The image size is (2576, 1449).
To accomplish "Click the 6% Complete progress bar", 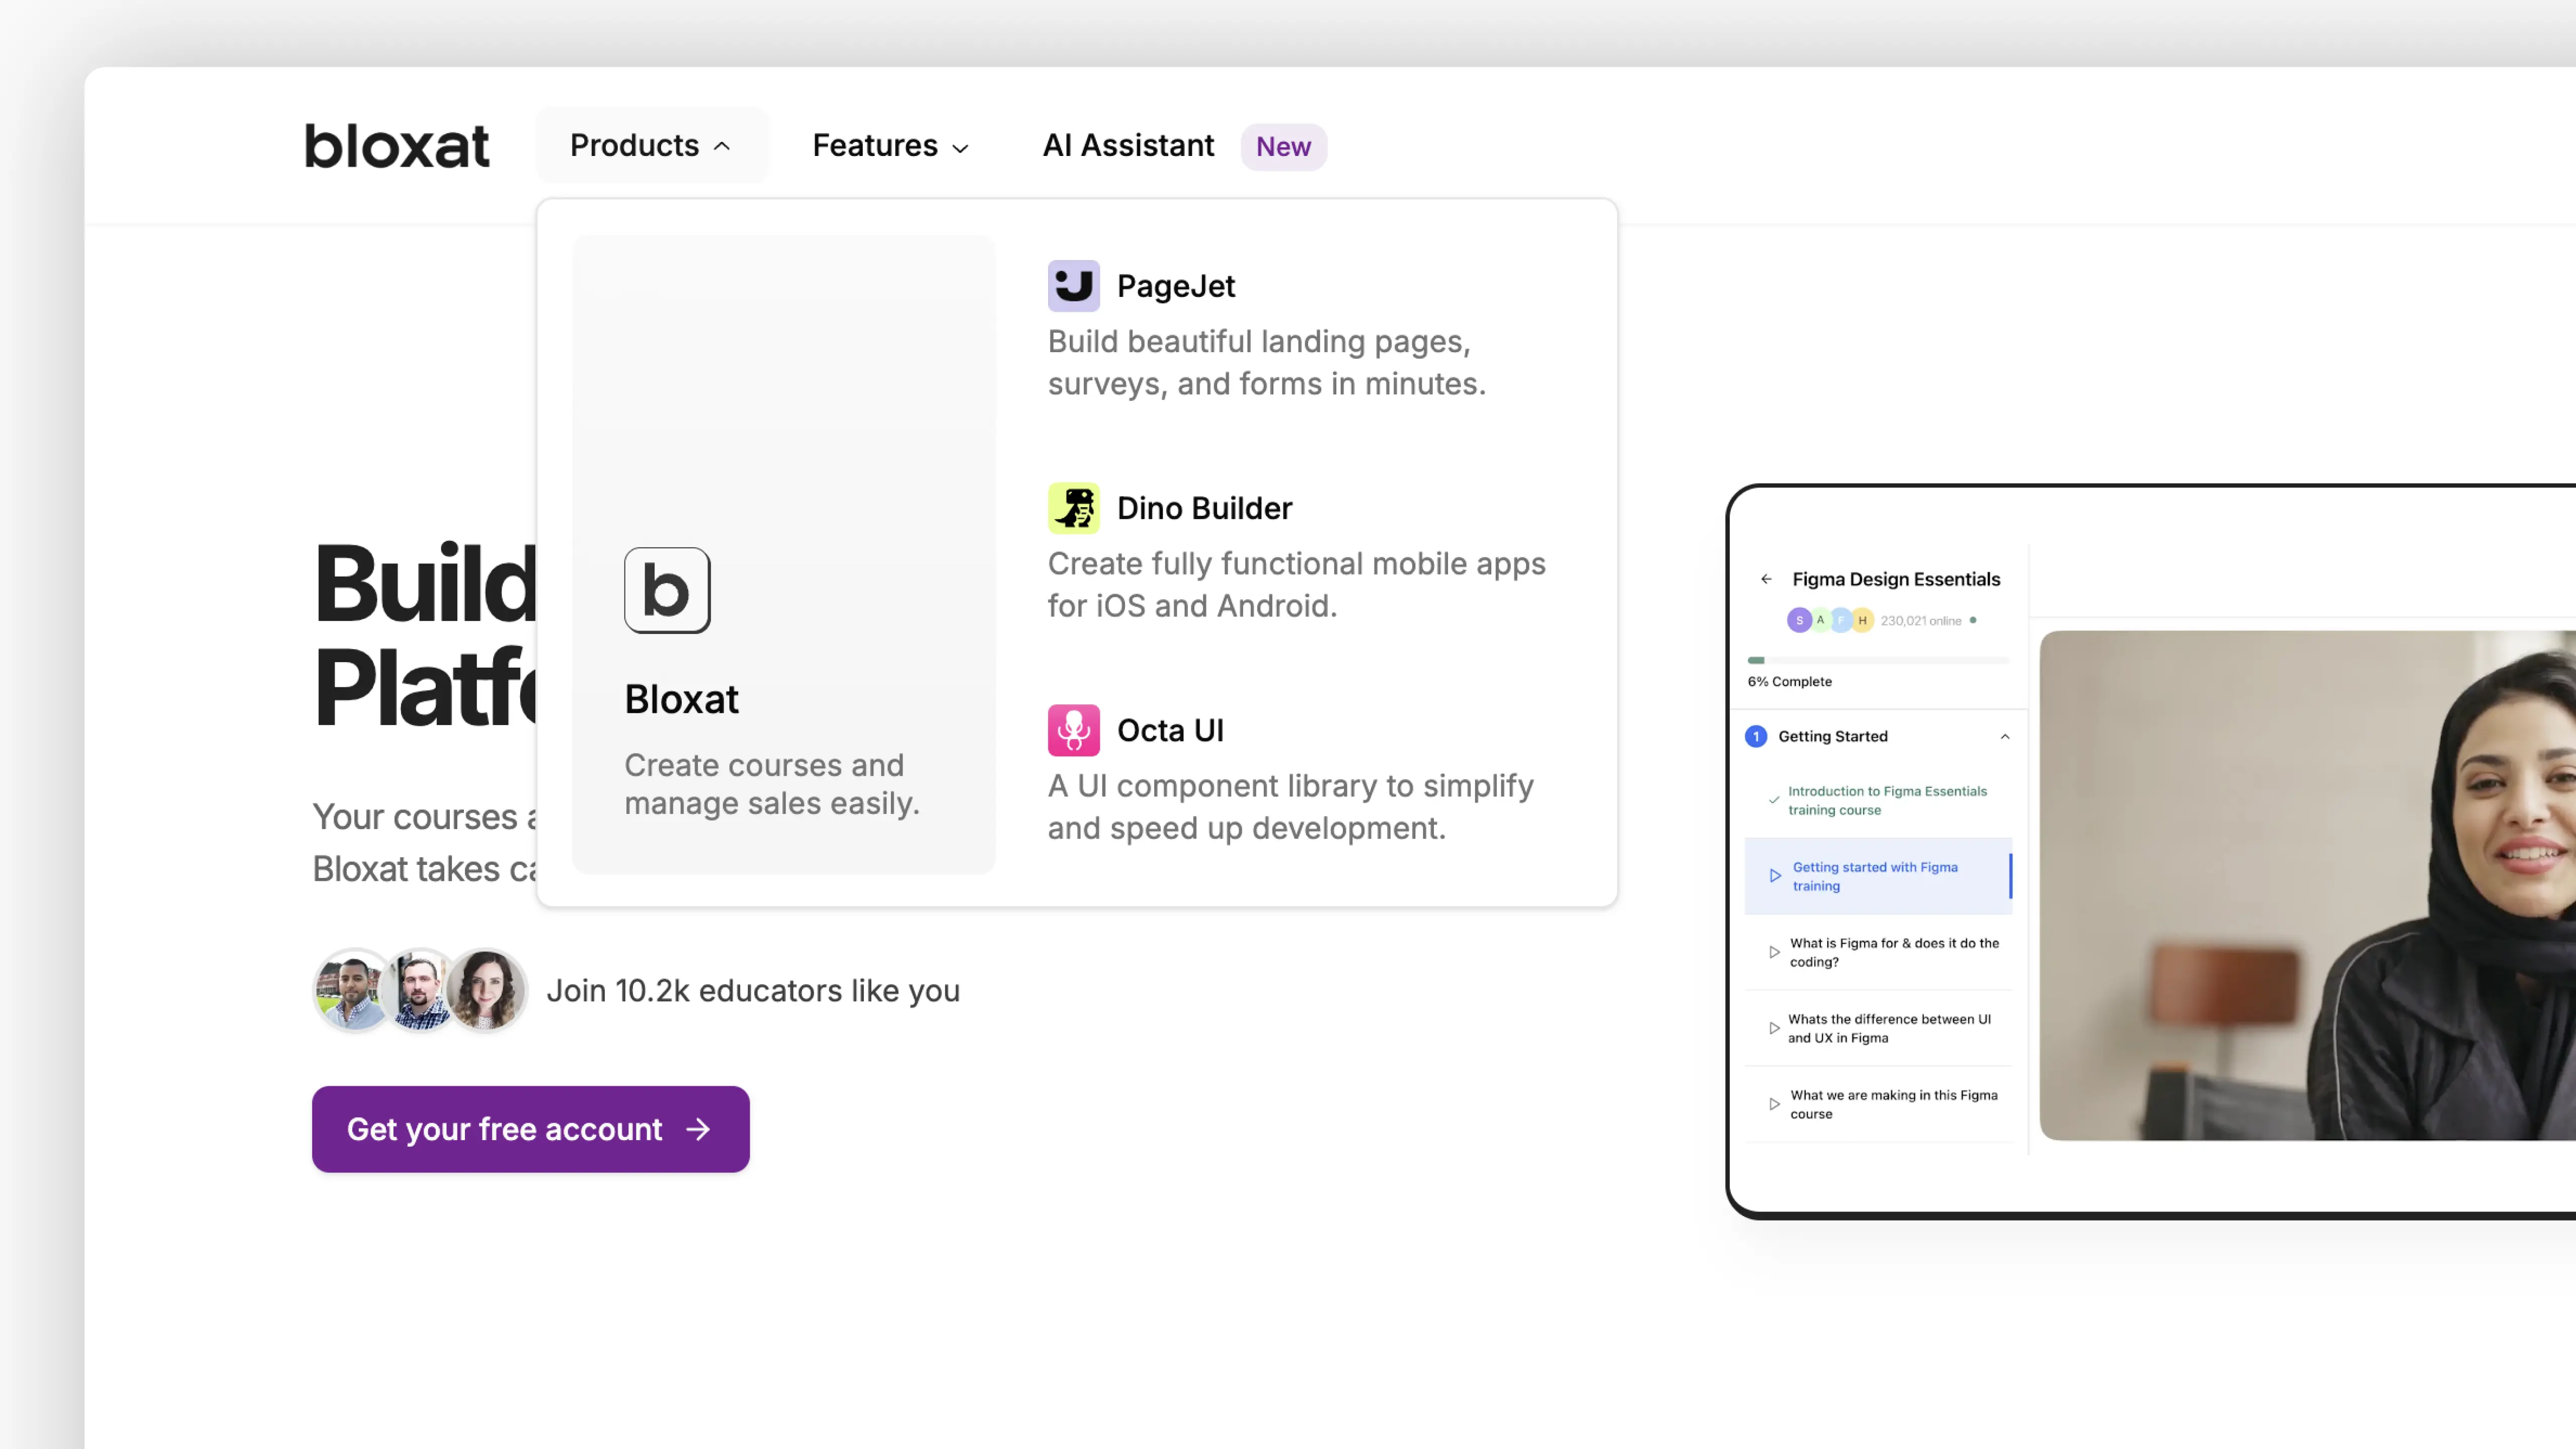I will tap(1877, 660).
